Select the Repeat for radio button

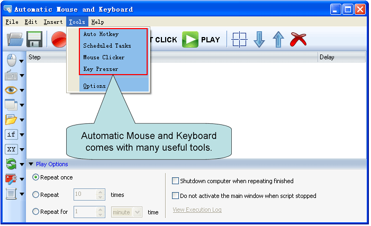coord(35,212)
